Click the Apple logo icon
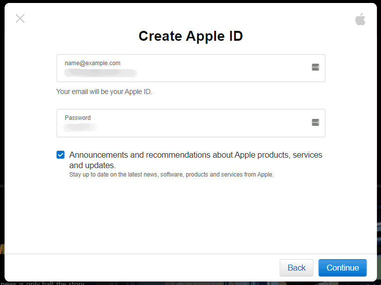381x285 pixels. coord(360,19)
